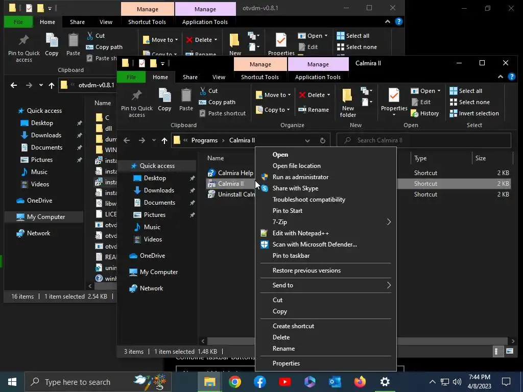Open the Copy to dropdown in Calmira II ribbon
This screenshot has width=523, height=392.
(x=273, y=110)
